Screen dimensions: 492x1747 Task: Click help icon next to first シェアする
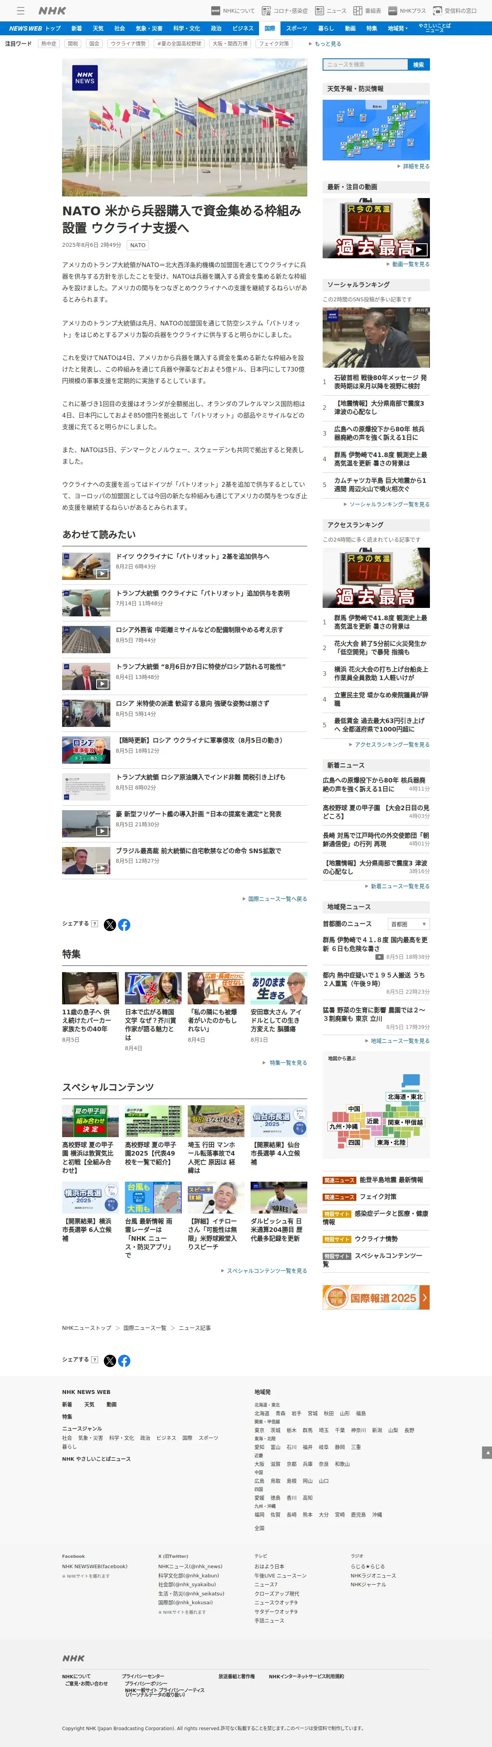[95, 924]
